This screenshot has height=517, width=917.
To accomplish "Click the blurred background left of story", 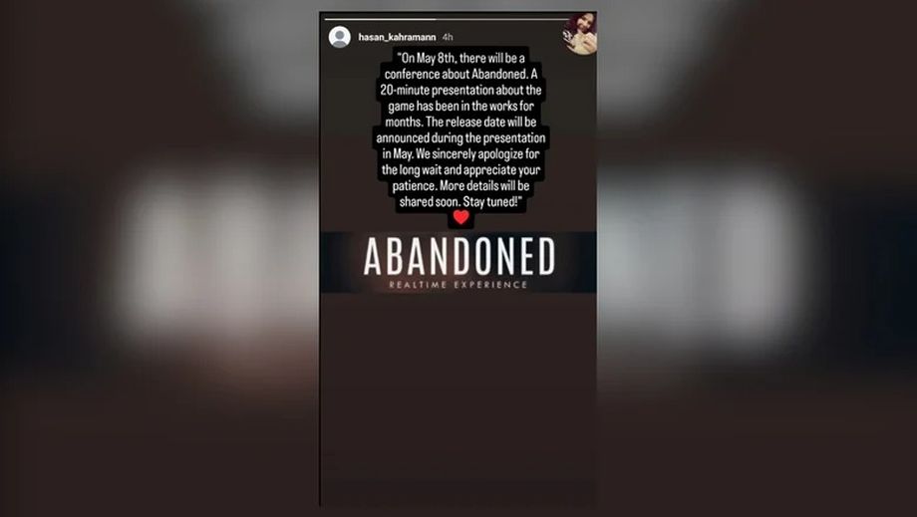I will click(x=159, y=258).
